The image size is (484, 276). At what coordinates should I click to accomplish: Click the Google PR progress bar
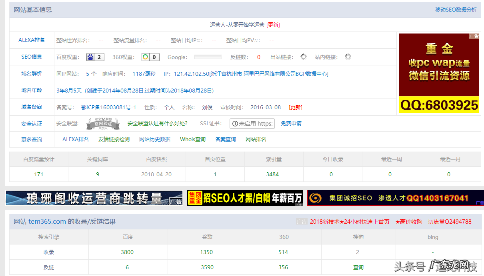(x=208, y=57)
